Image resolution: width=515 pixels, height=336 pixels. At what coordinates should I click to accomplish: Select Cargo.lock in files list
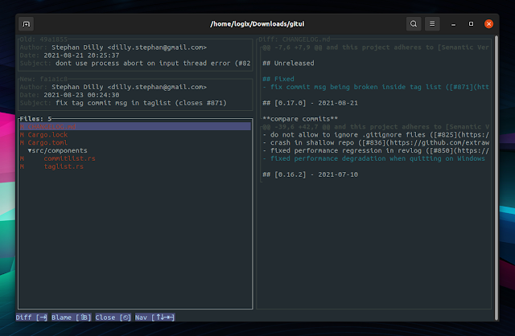coord(49,134)
